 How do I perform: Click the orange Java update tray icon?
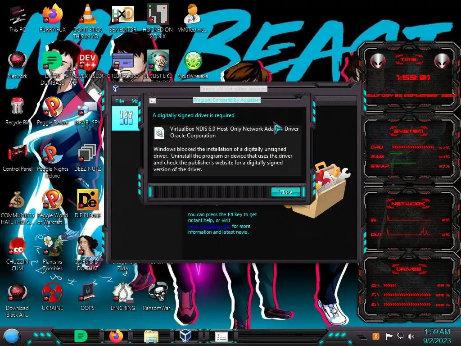click(x=375, y=336)
